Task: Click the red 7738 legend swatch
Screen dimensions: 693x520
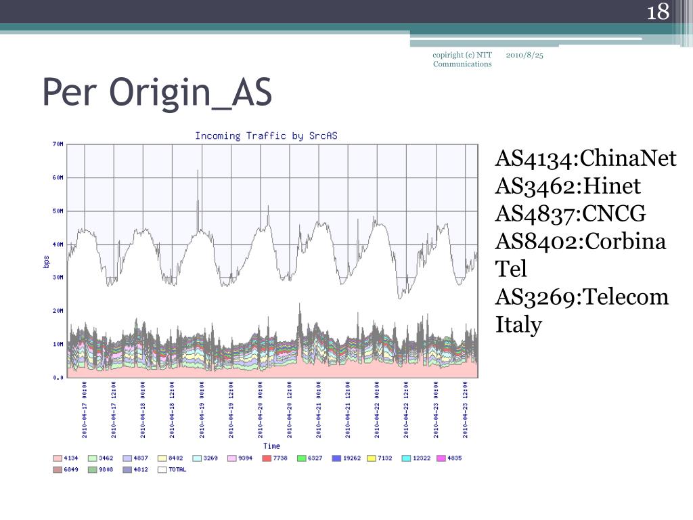Action: (267, 458)
